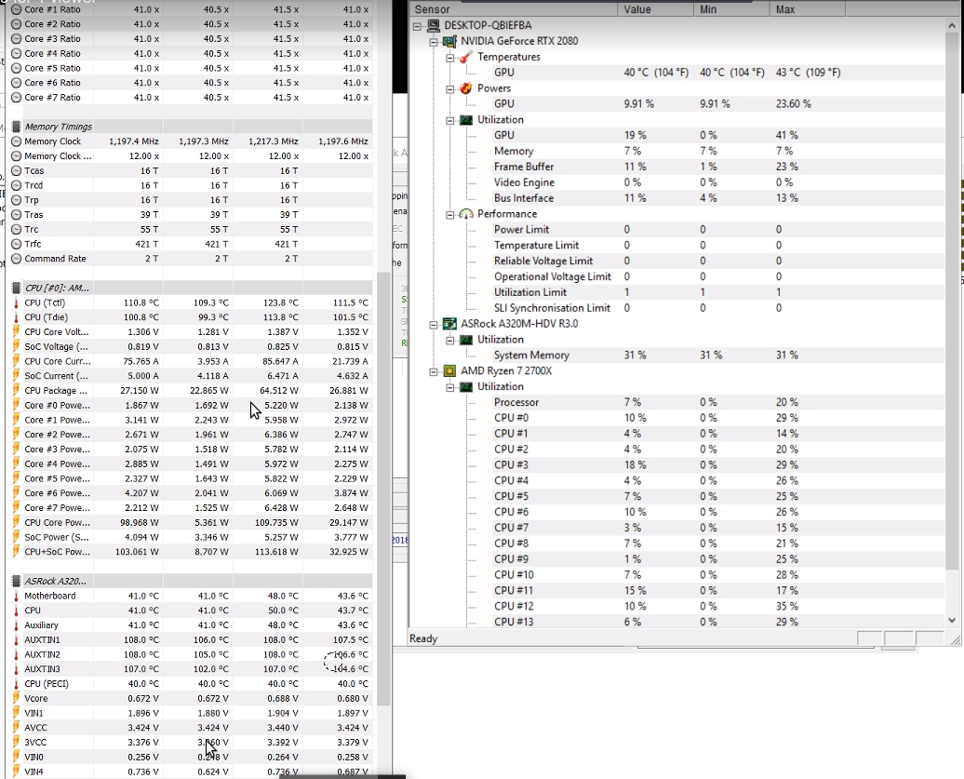Click the clock icon beside Memory Clock
Image resolution: width=964 pixels, height=779 pixels.
pos(16,141)
